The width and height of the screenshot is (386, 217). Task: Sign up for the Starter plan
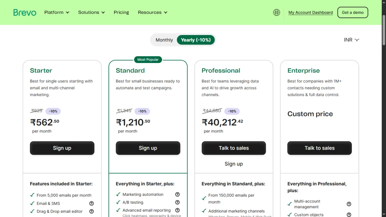point(62,148)
